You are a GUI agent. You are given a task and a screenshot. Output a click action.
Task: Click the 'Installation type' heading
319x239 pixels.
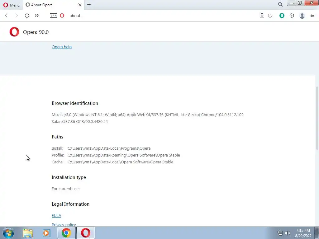coord(69,177)
